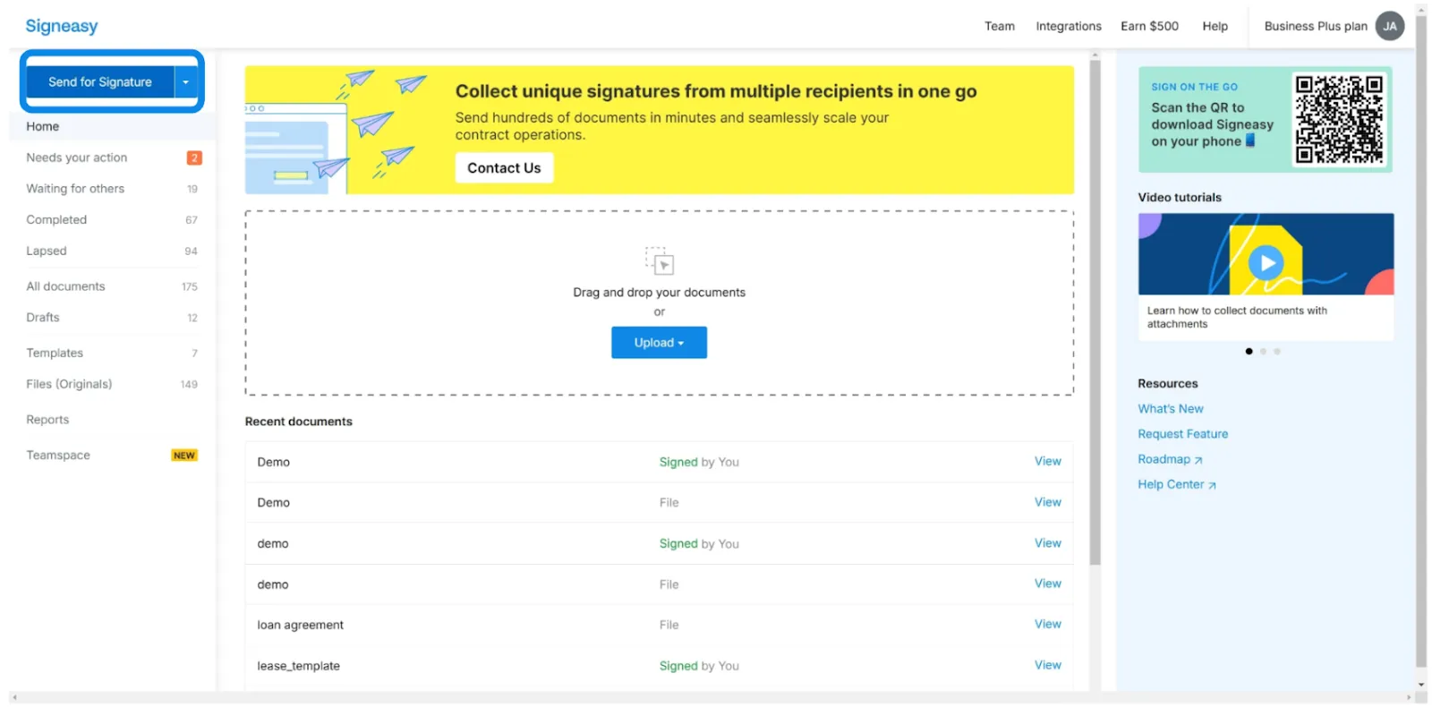View the first signed Demo document
1432x707 pixels.
click(x=1047, y=461)
